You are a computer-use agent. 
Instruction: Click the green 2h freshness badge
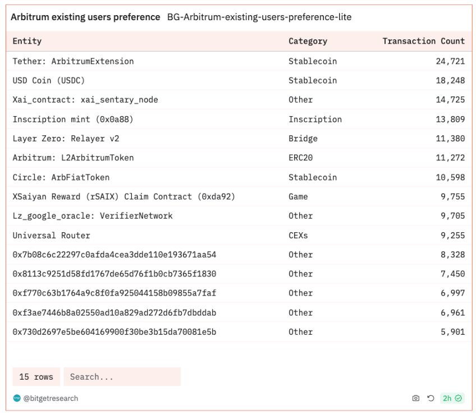[x=452, y=398]
